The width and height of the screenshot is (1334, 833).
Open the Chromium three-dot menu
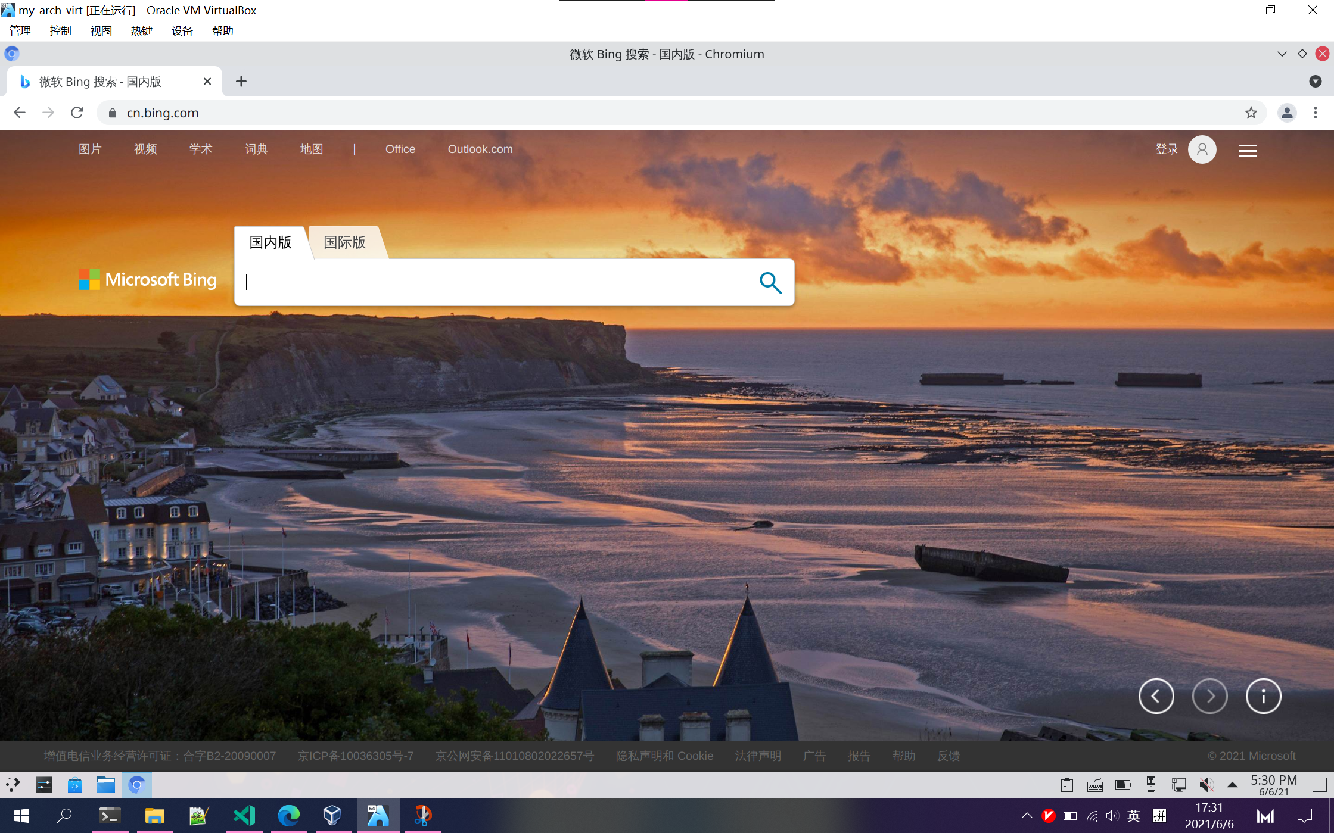[x=1316, y=113]
